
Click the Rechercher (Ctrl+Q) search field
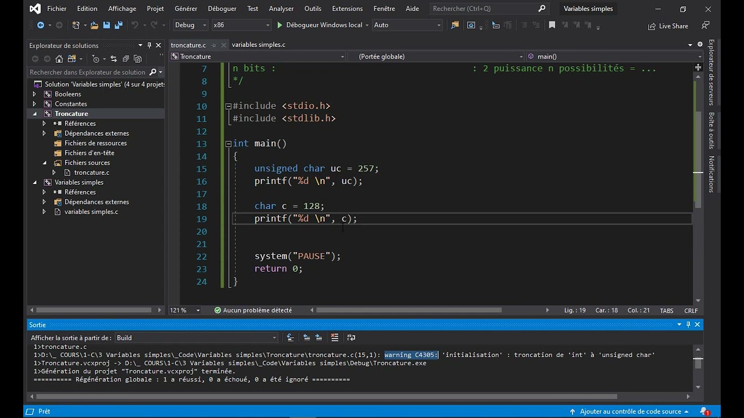pos(489,9)
